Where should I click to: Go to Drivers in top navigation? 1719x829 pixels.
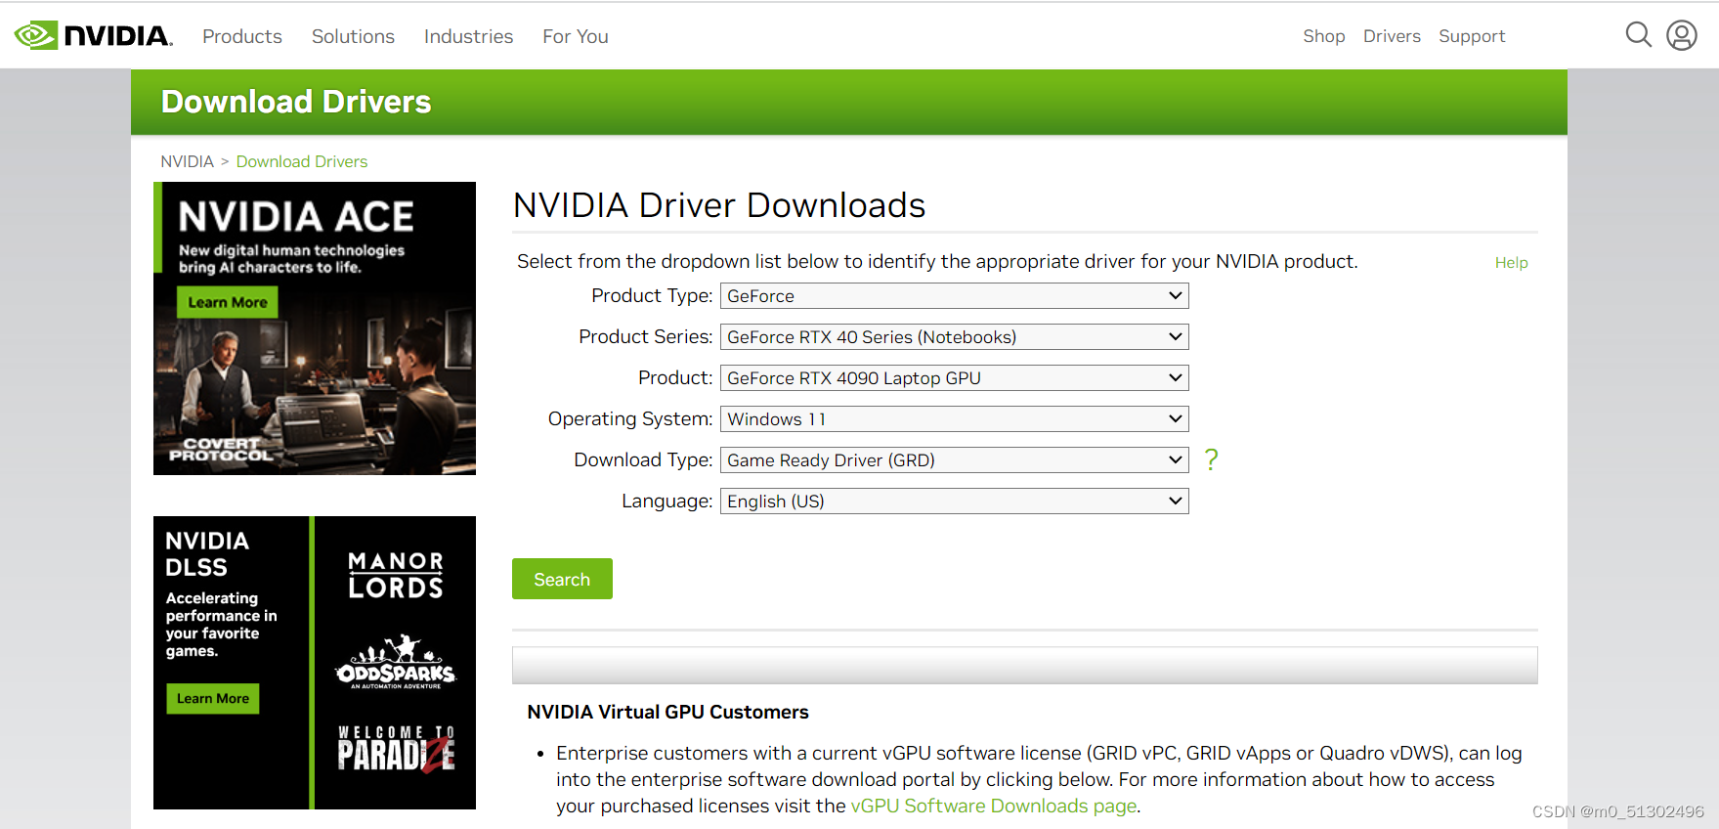(1392, 36)
